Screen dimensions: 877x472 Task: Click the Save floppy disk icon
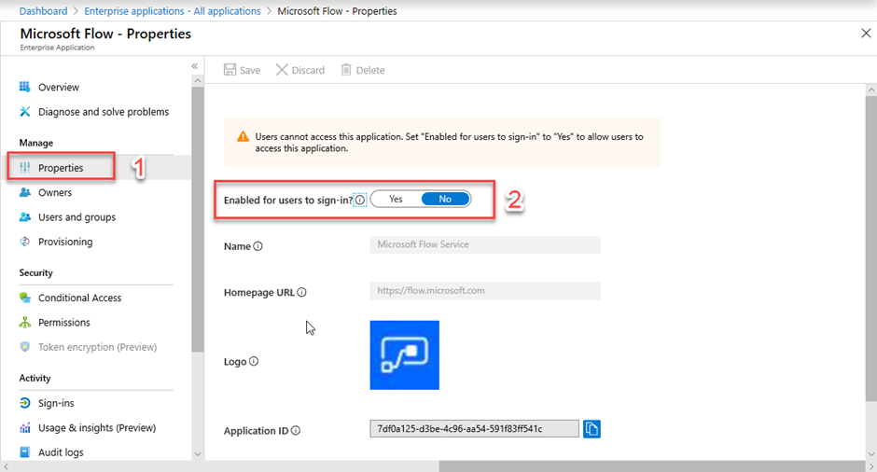[230, 69]
